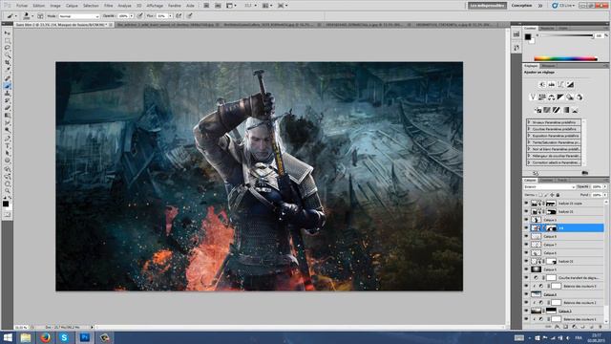The height and width of the screenshot is (344, 611).
Task: Select the Horizontal Type tool
Action: click(7, 145)
